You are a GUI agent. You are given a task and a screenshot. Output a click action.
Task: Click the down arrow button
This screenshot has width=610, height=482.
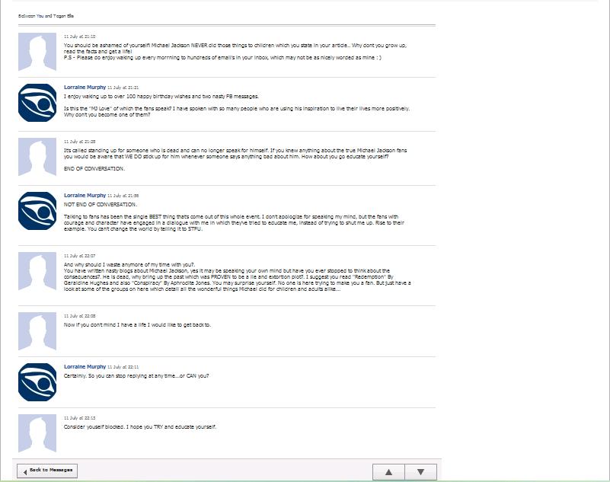(x=420, y=471)
